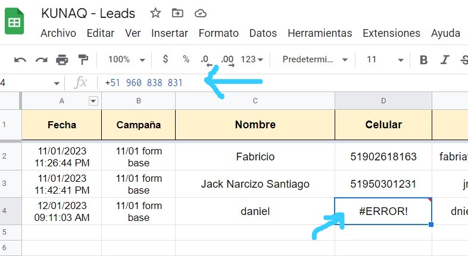Open the Datos menu
468x256 pixels.
click(263, 33)
